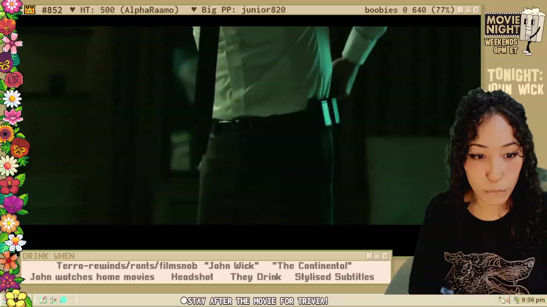This screenshot has width=547, height=307.
Task: Click the golden crown icon in title bar
Action: pyautogui.click(x=30, y=10)
